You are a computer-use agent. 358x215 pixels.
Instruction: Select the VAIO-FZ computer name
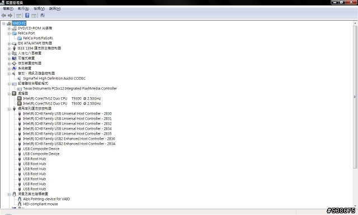pyautogui.click(x=19, y=23)
